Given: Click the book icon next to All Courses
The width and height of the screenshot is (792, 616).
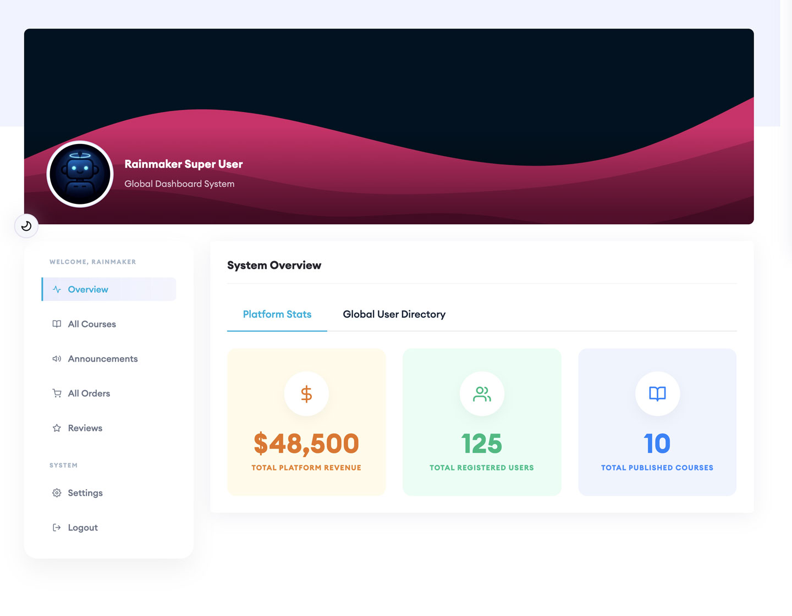Looking at the screenshot, I should click(x=57, y=324).
